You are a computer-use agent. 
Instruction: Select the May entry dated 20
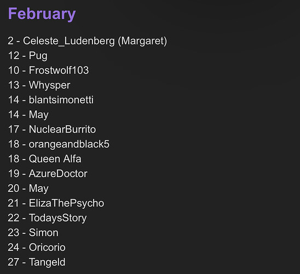pos(28,189)
